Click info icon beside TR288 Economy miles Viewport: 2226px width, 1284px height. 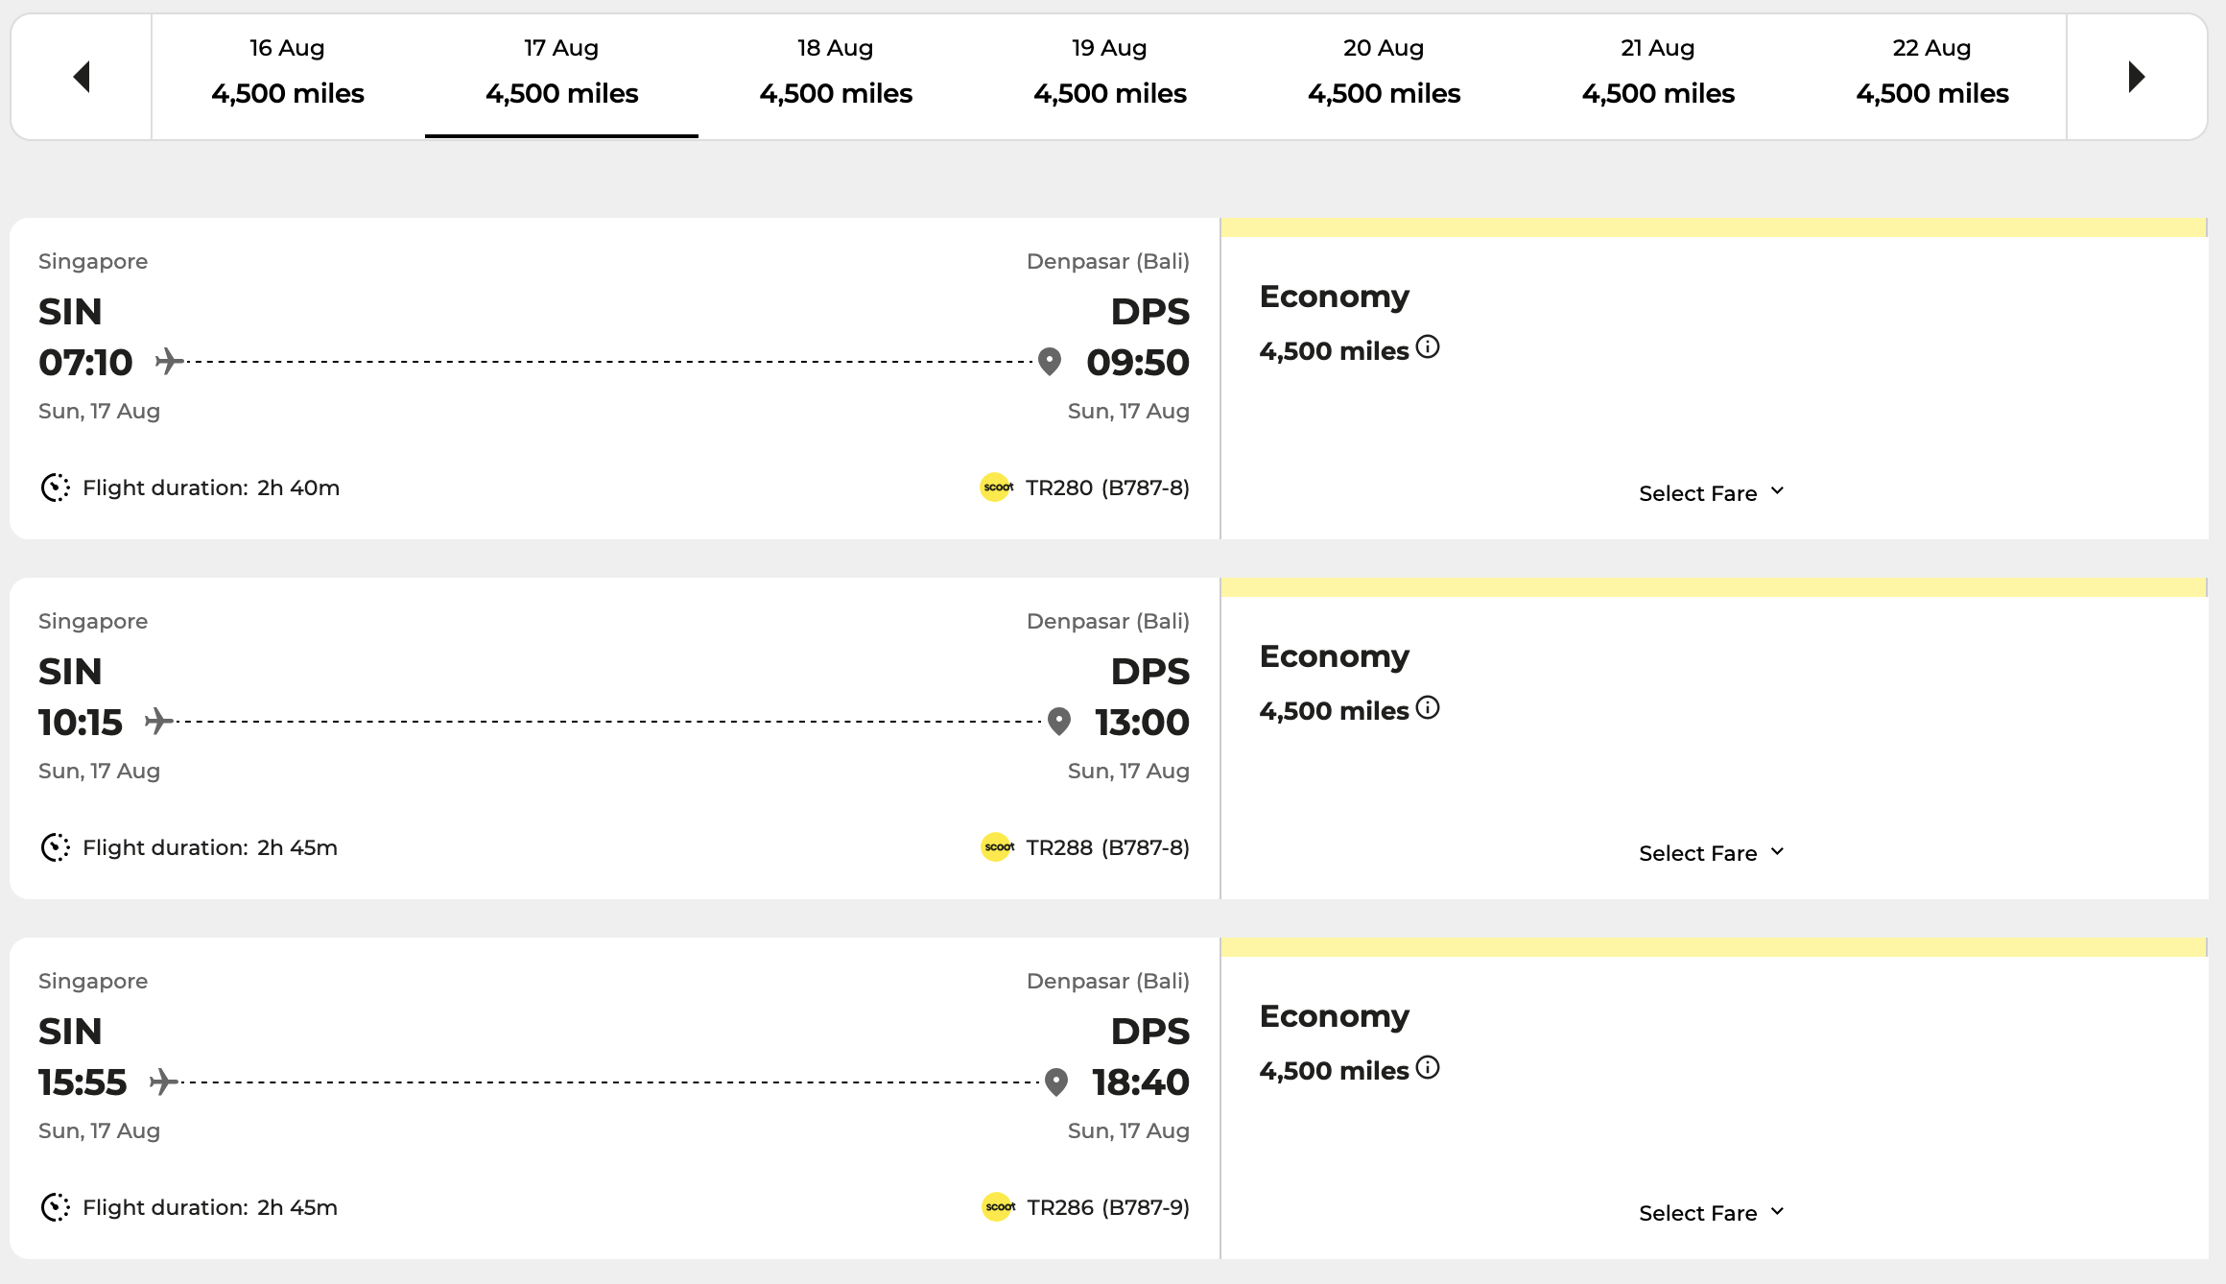(x=1428, y=708)
